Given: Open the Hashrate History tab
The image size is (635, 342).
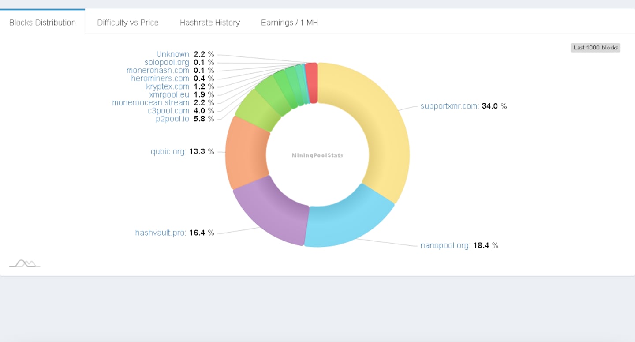Looking at the screenshot, I should pyautogui.click(x=210, y=22).
